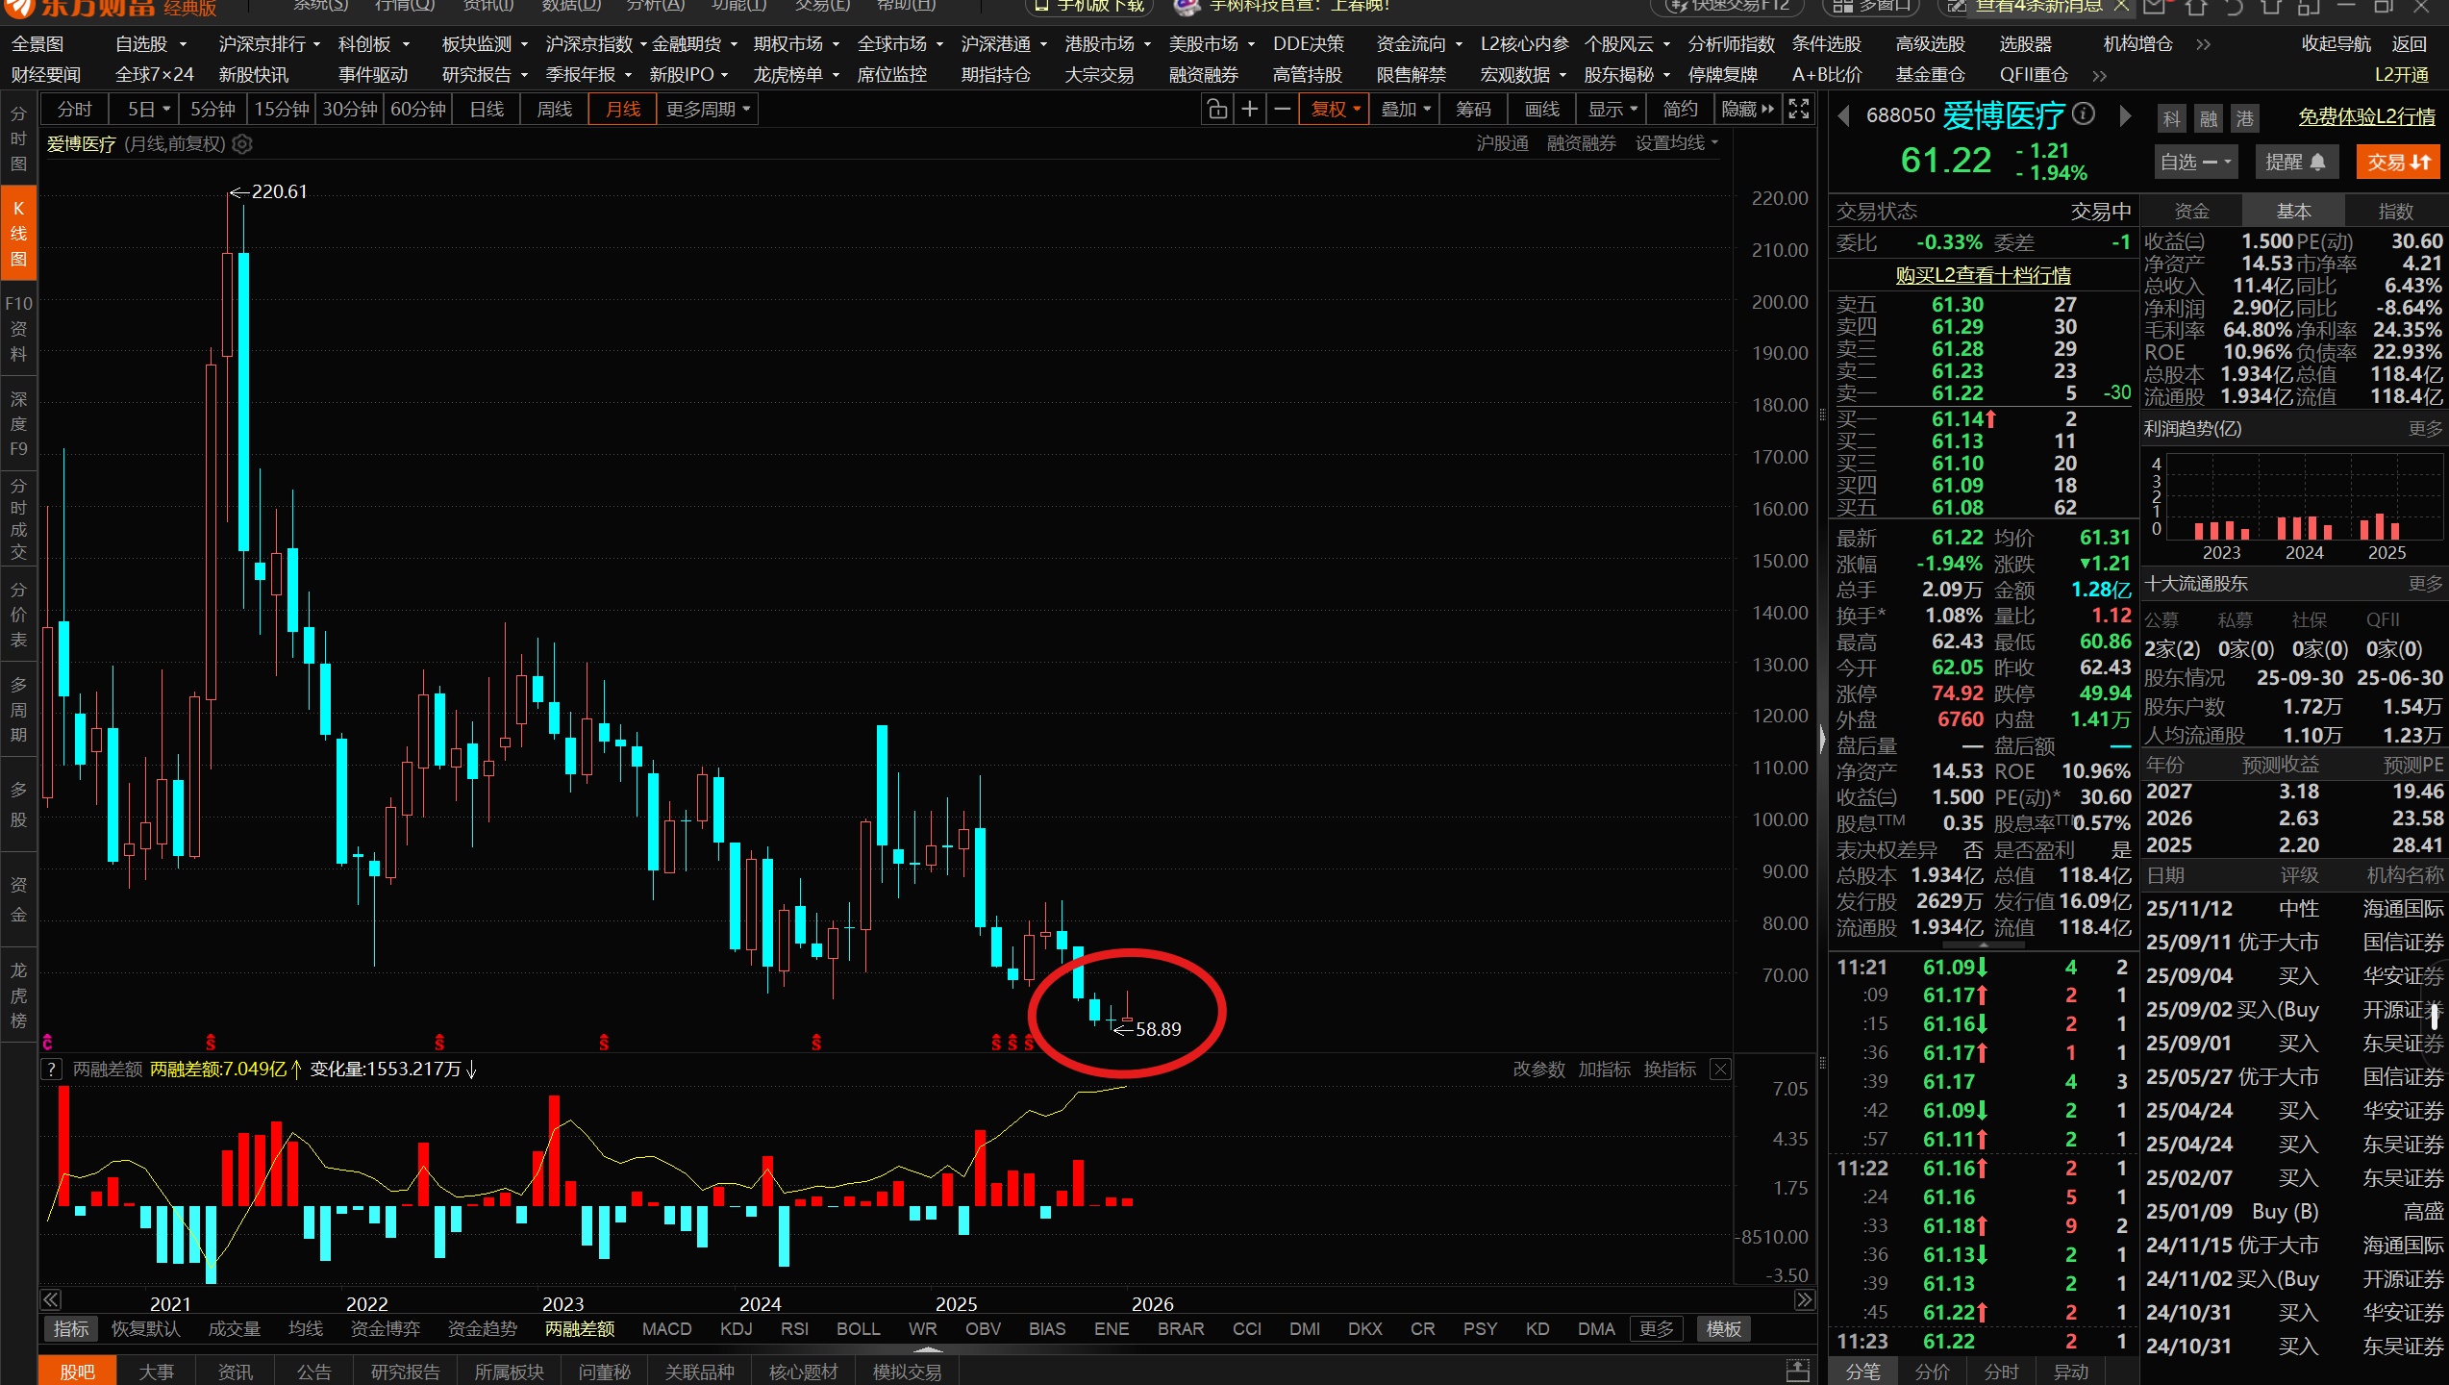Select the MACD indicator tab
Screen dimensions: 2449x1385
(x=666, y=1329)
